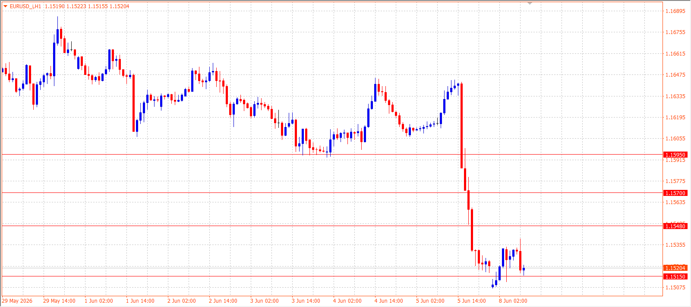Click the 1.15635 price axis label
691x307 pixels.
point(675,202)
